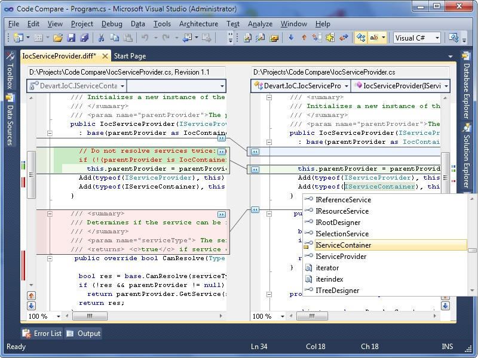The height and width of the screenshot is (358, 478).
Task: Collapse the left pane CanResolve method outline
Action: coord(50,259)
